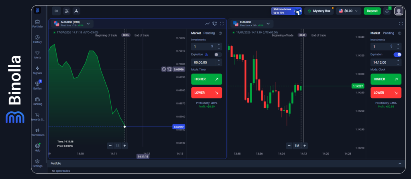
Task: Collapse the Portfolio bottom panel chevron
Action: pos(400,163)
